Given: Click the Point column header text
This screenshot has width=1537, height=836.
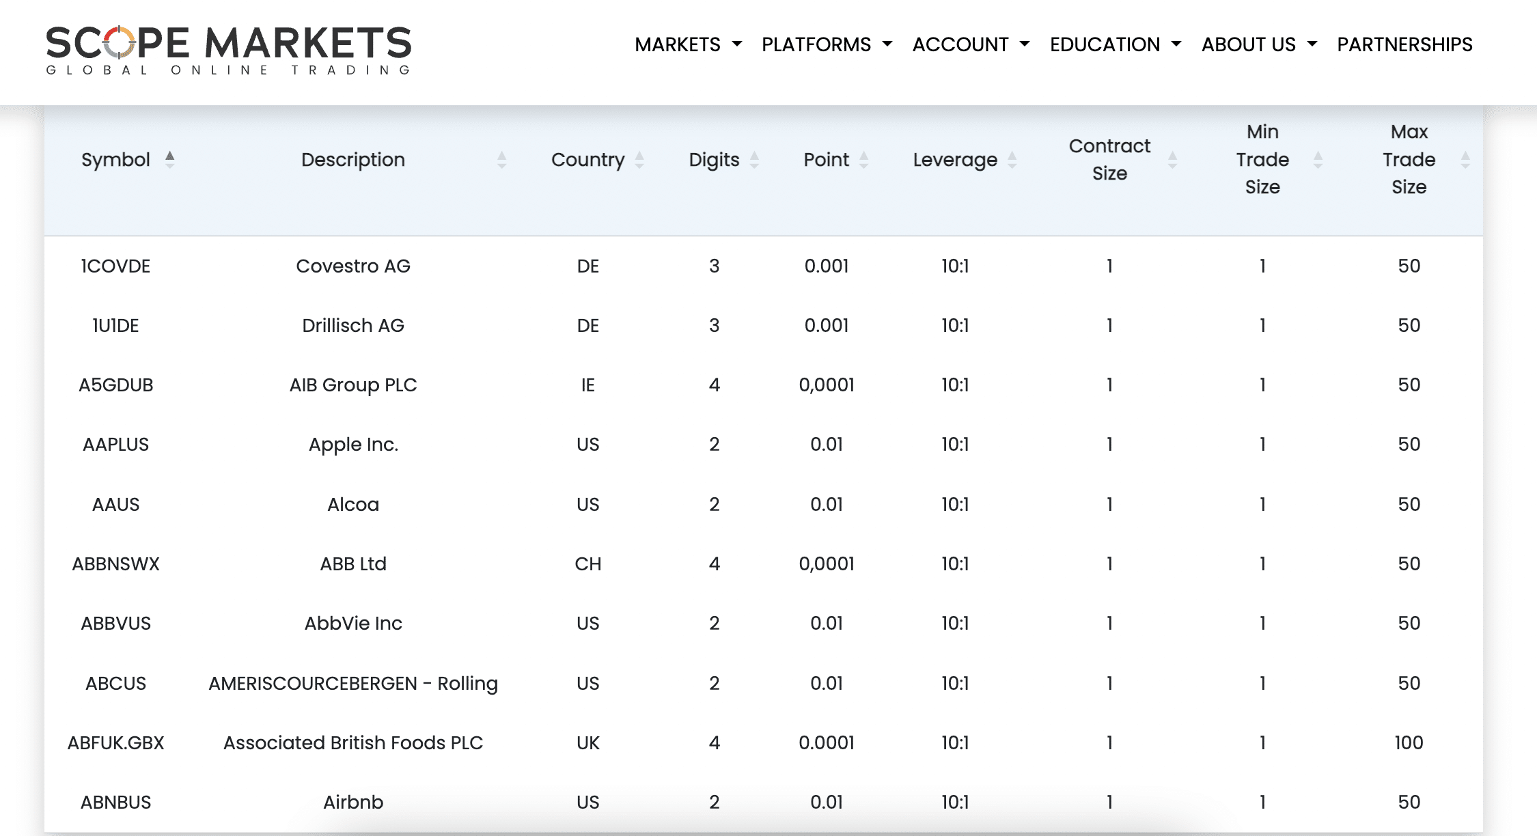Looking at the screenshot, I should coord(827,160).
